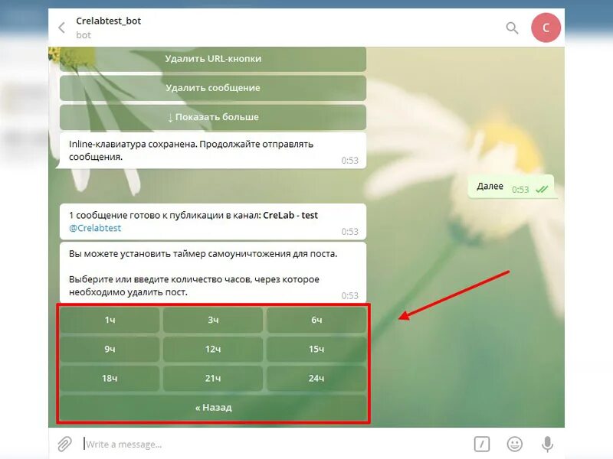Select the 12ч timer button

coord(213,349)
